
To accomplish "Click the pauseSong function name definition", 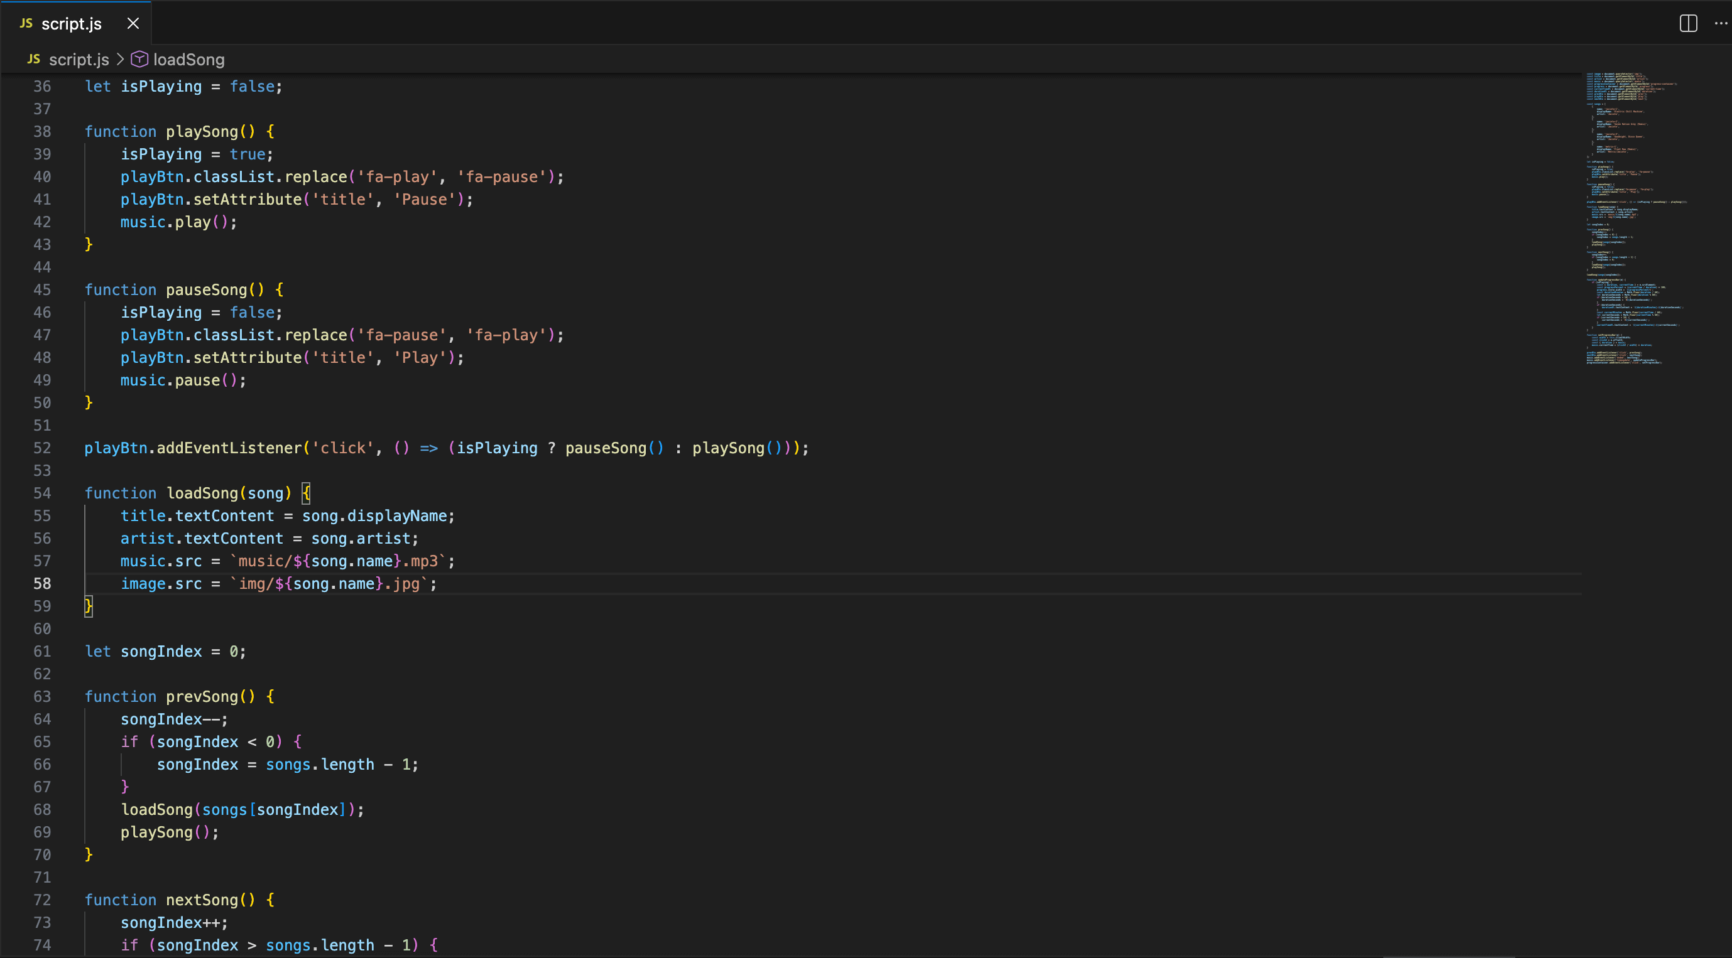I will click(x=207, y=289).
